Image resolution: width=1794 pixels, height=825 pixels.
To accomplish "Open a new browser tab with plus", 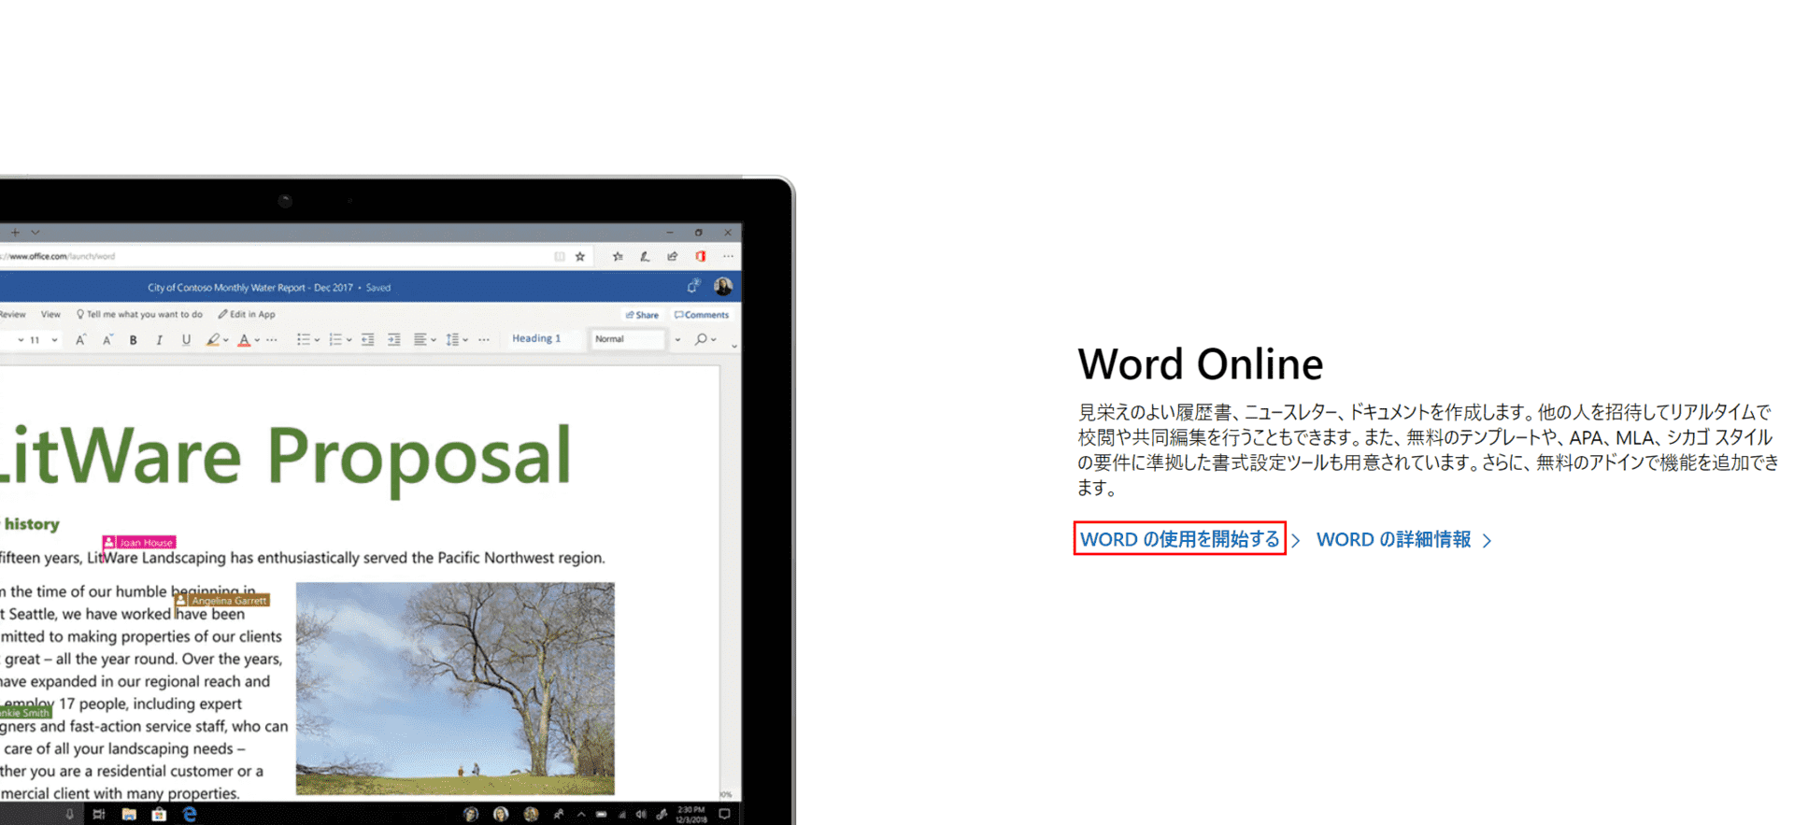I will (x=15, y=232).
